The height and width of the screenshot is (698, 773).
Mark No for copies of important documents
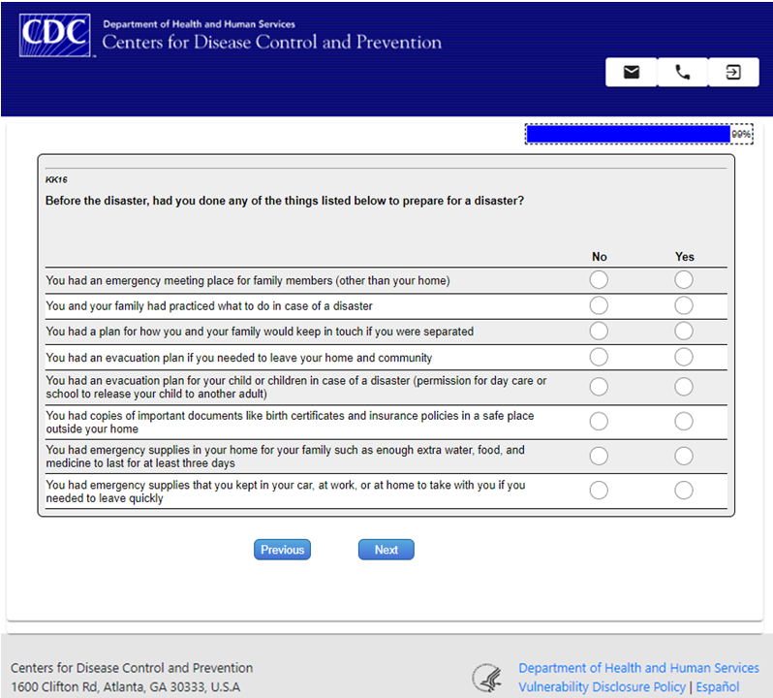(x=599, y=421)
